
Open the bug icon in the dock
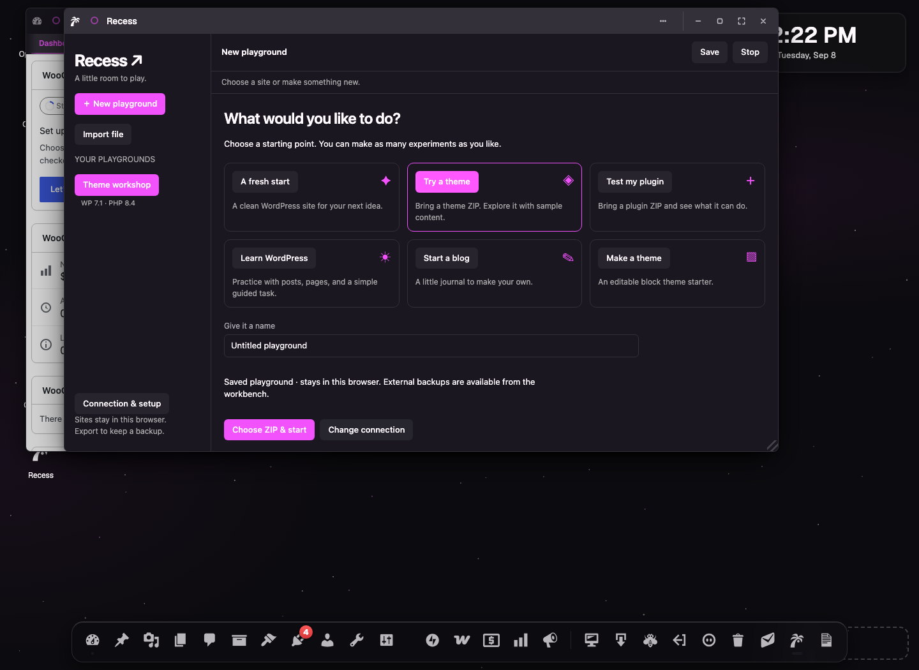point(650,640)
